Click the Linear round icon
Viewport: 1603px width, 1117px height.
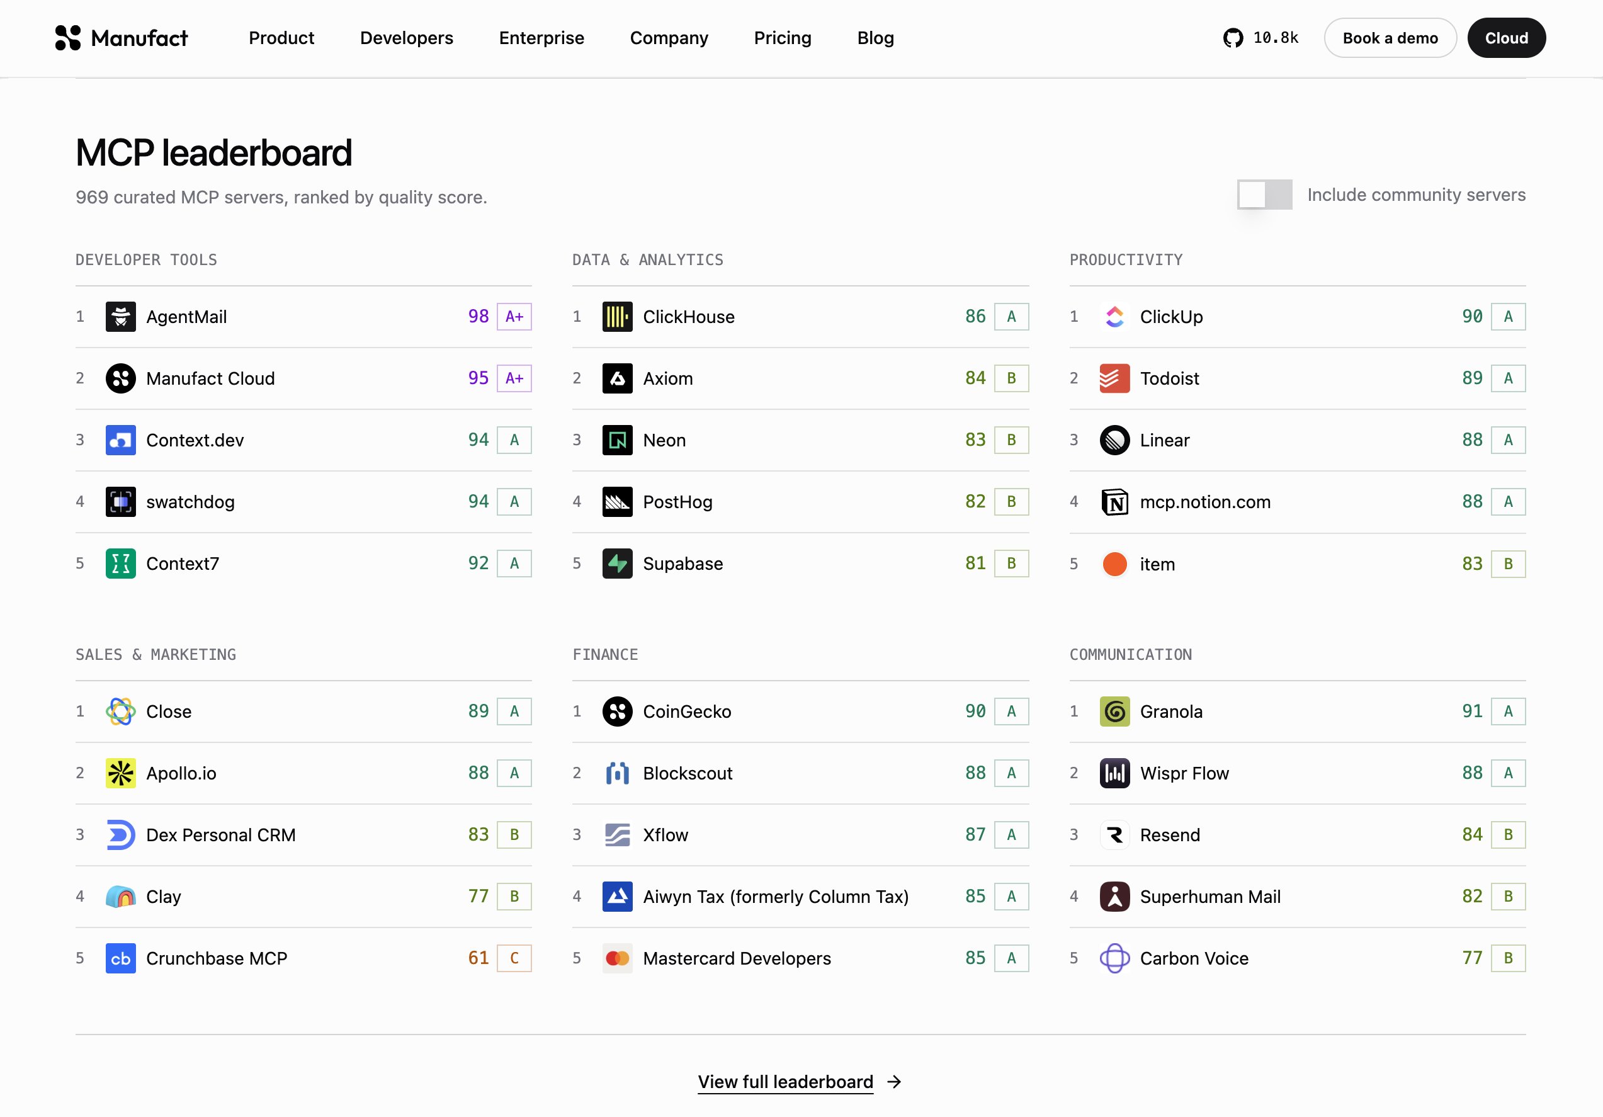coord(1114,440)
